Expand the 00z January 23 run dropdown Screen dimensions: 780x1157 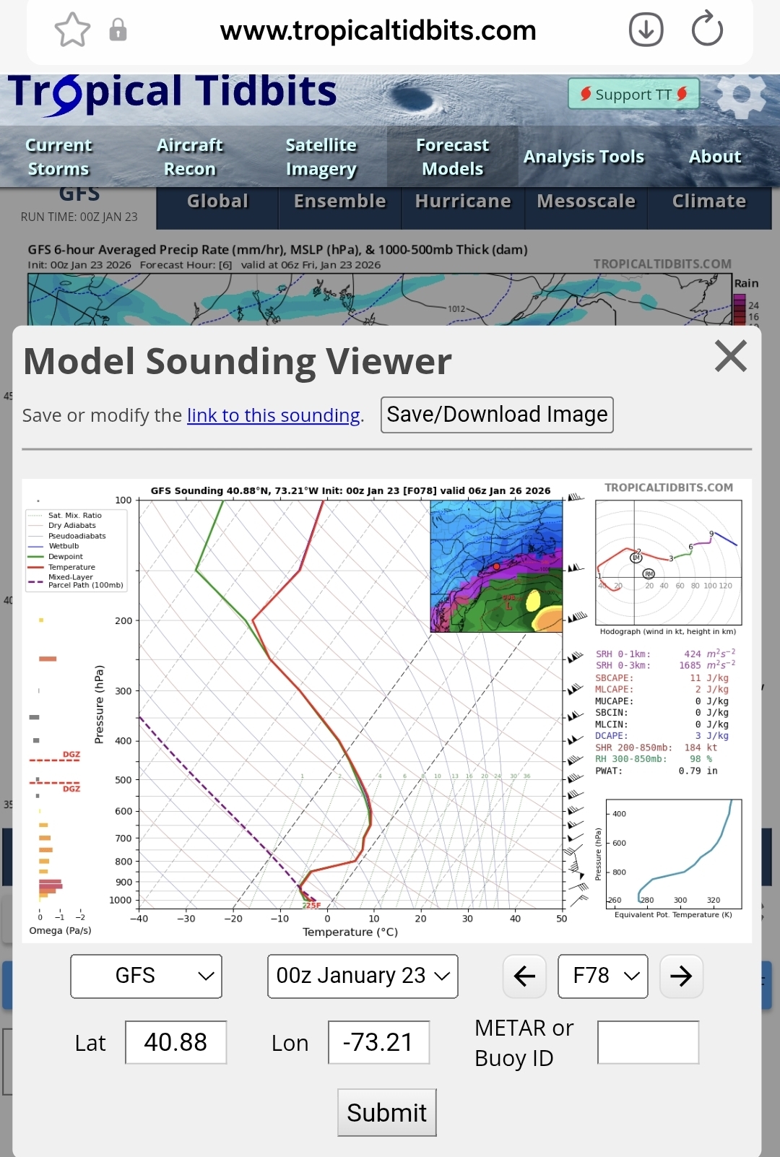pos(363,976)
